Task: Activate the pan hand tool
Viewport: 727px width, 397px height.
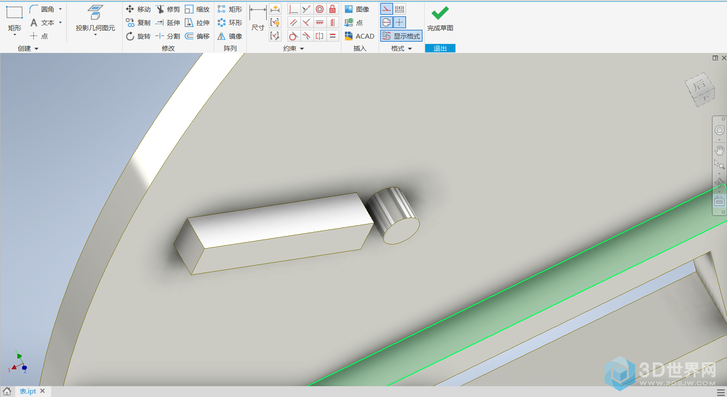Action: tap(719, 150)
